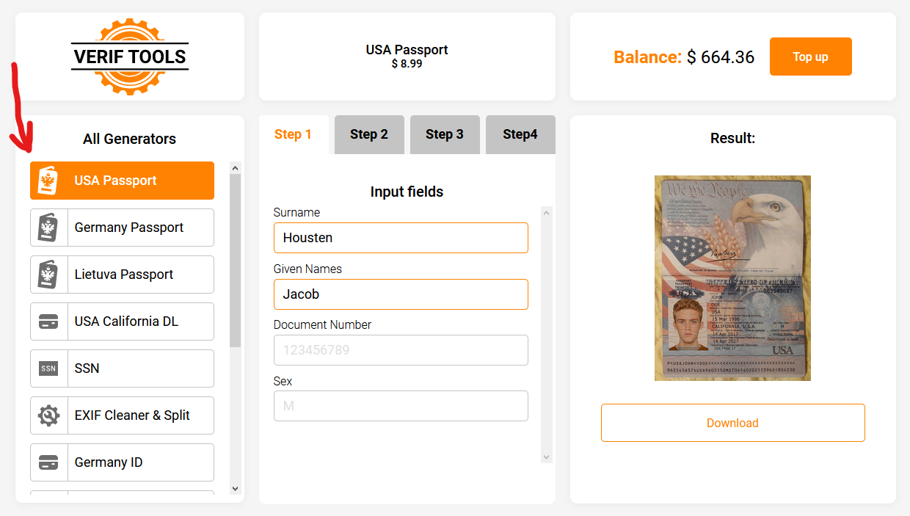Open the Germany Passport generator
Image resolution: width=910 pixels, height=516 pixels.
pyautogui.click(x=122, y=228)
